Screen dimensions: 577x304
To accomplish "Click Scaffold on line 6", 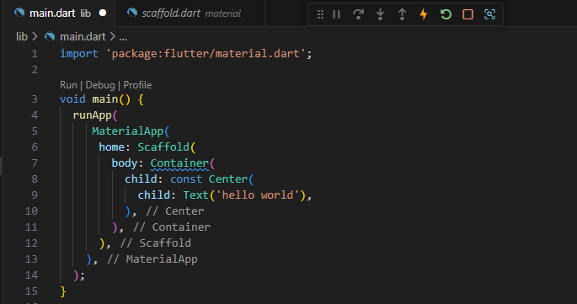I will coord(163,147).
